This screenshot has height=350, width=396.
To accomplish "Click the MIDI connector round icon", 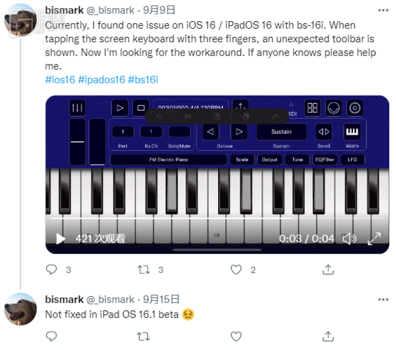I will 333,108.
